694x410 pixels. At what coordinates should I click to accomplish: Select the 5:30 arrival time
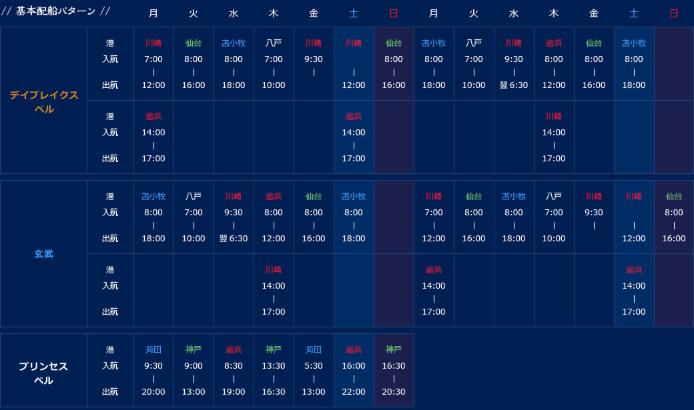(x=314, y=366)
